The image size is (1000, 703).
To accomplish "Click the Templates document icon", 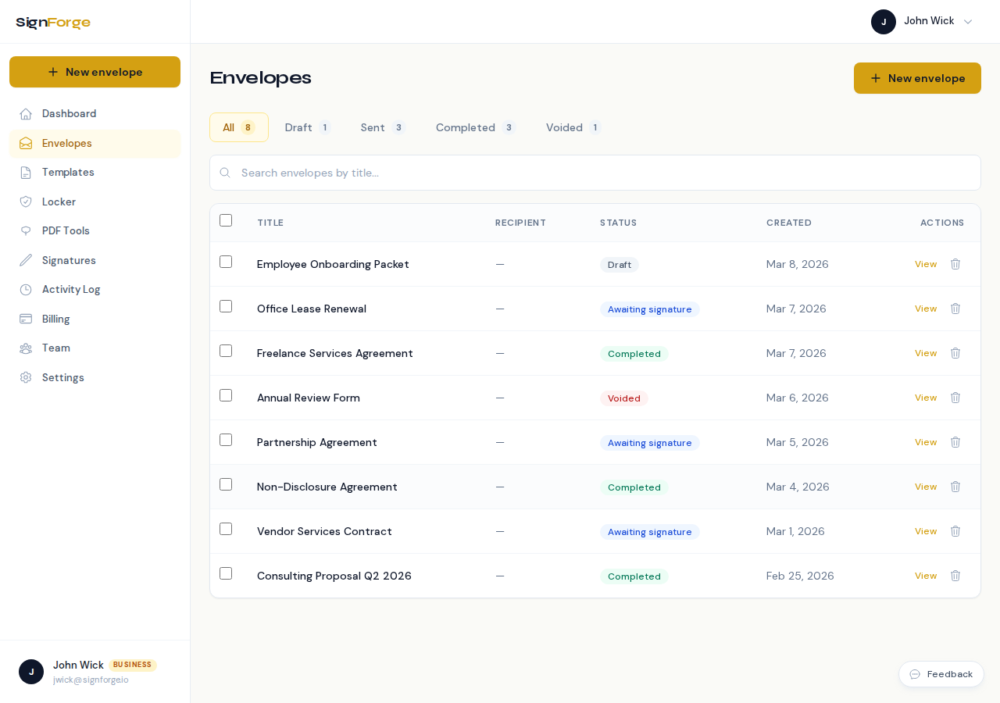I will tap(26, 173).
